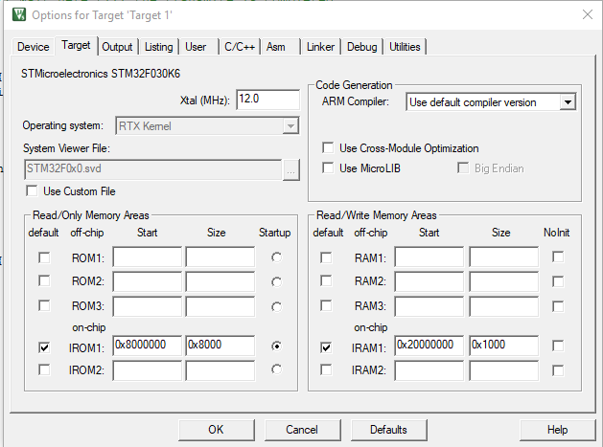Click the ROM2 Size field
Image resolution: width=603 pixels, height=447 pixels.
pyautogui.click(x=220, y=281)
